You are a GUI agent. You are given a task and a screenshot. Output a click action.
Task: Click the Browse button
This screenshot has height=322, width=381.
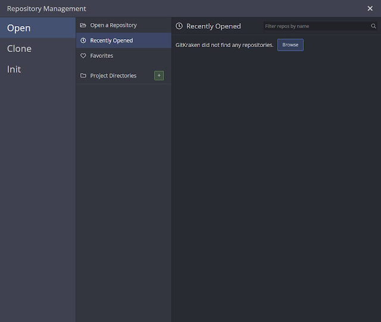click(x=291, y=45)
